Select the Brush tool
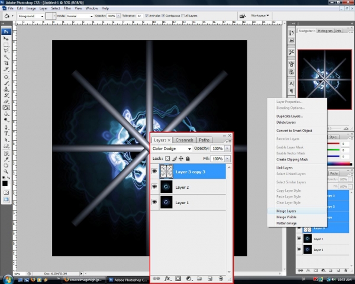355x284 pixels. pyautogui.click(x=6, y=83)
